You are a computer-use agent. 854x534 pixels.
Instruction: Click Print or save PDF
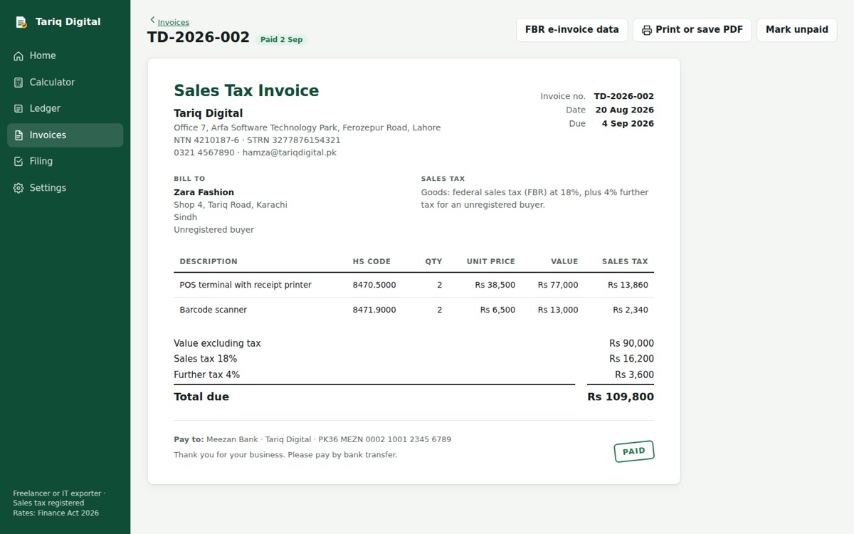[x=692, y=30]
